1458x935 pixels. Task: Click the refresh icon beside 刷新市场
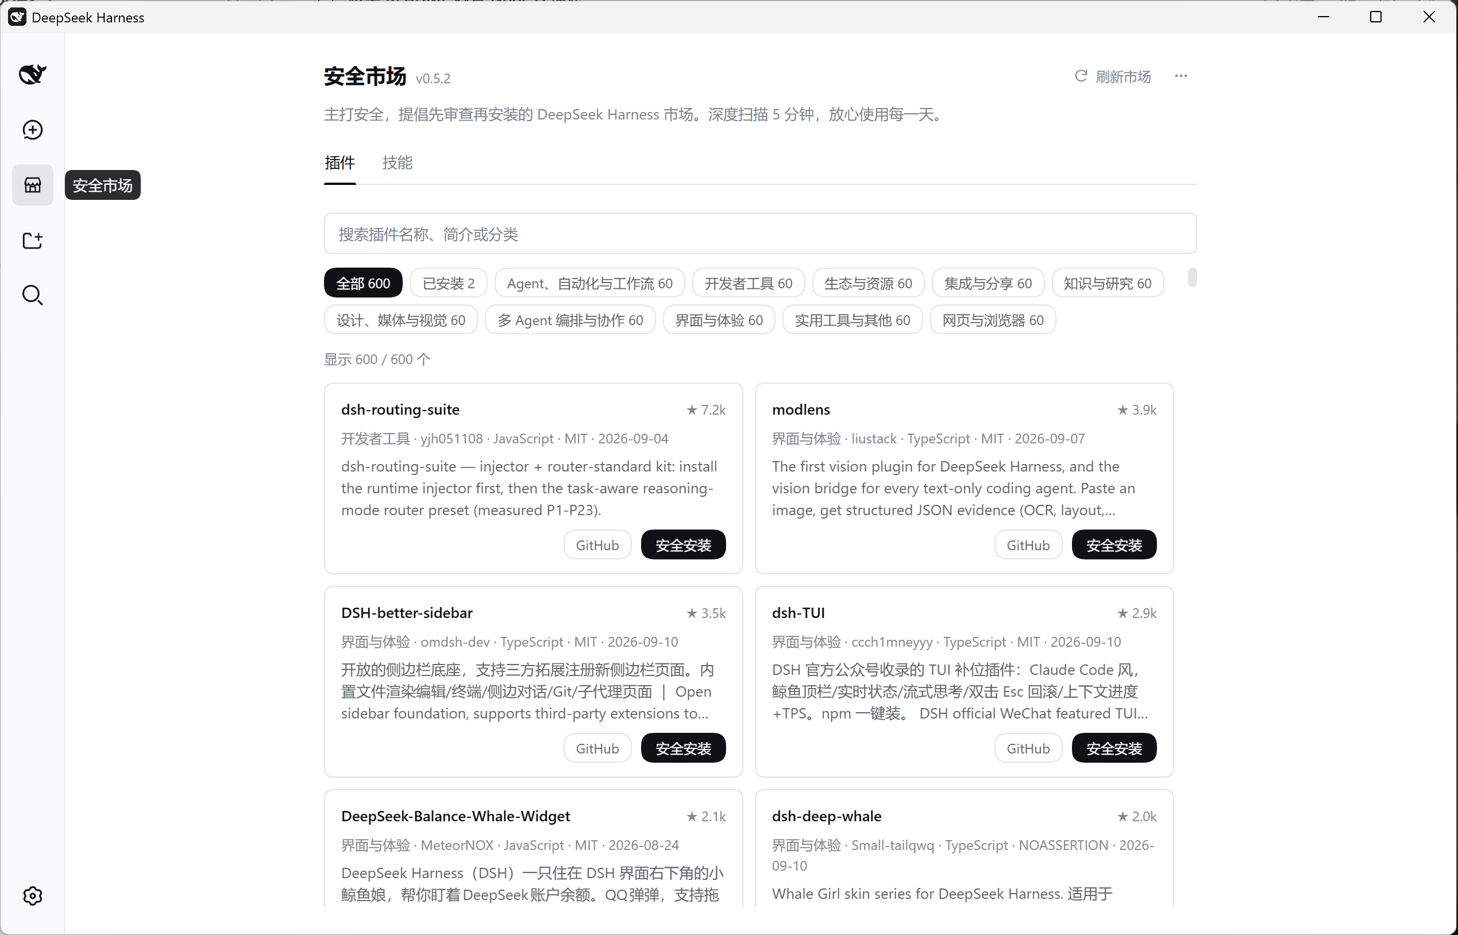pos(1081,76)
